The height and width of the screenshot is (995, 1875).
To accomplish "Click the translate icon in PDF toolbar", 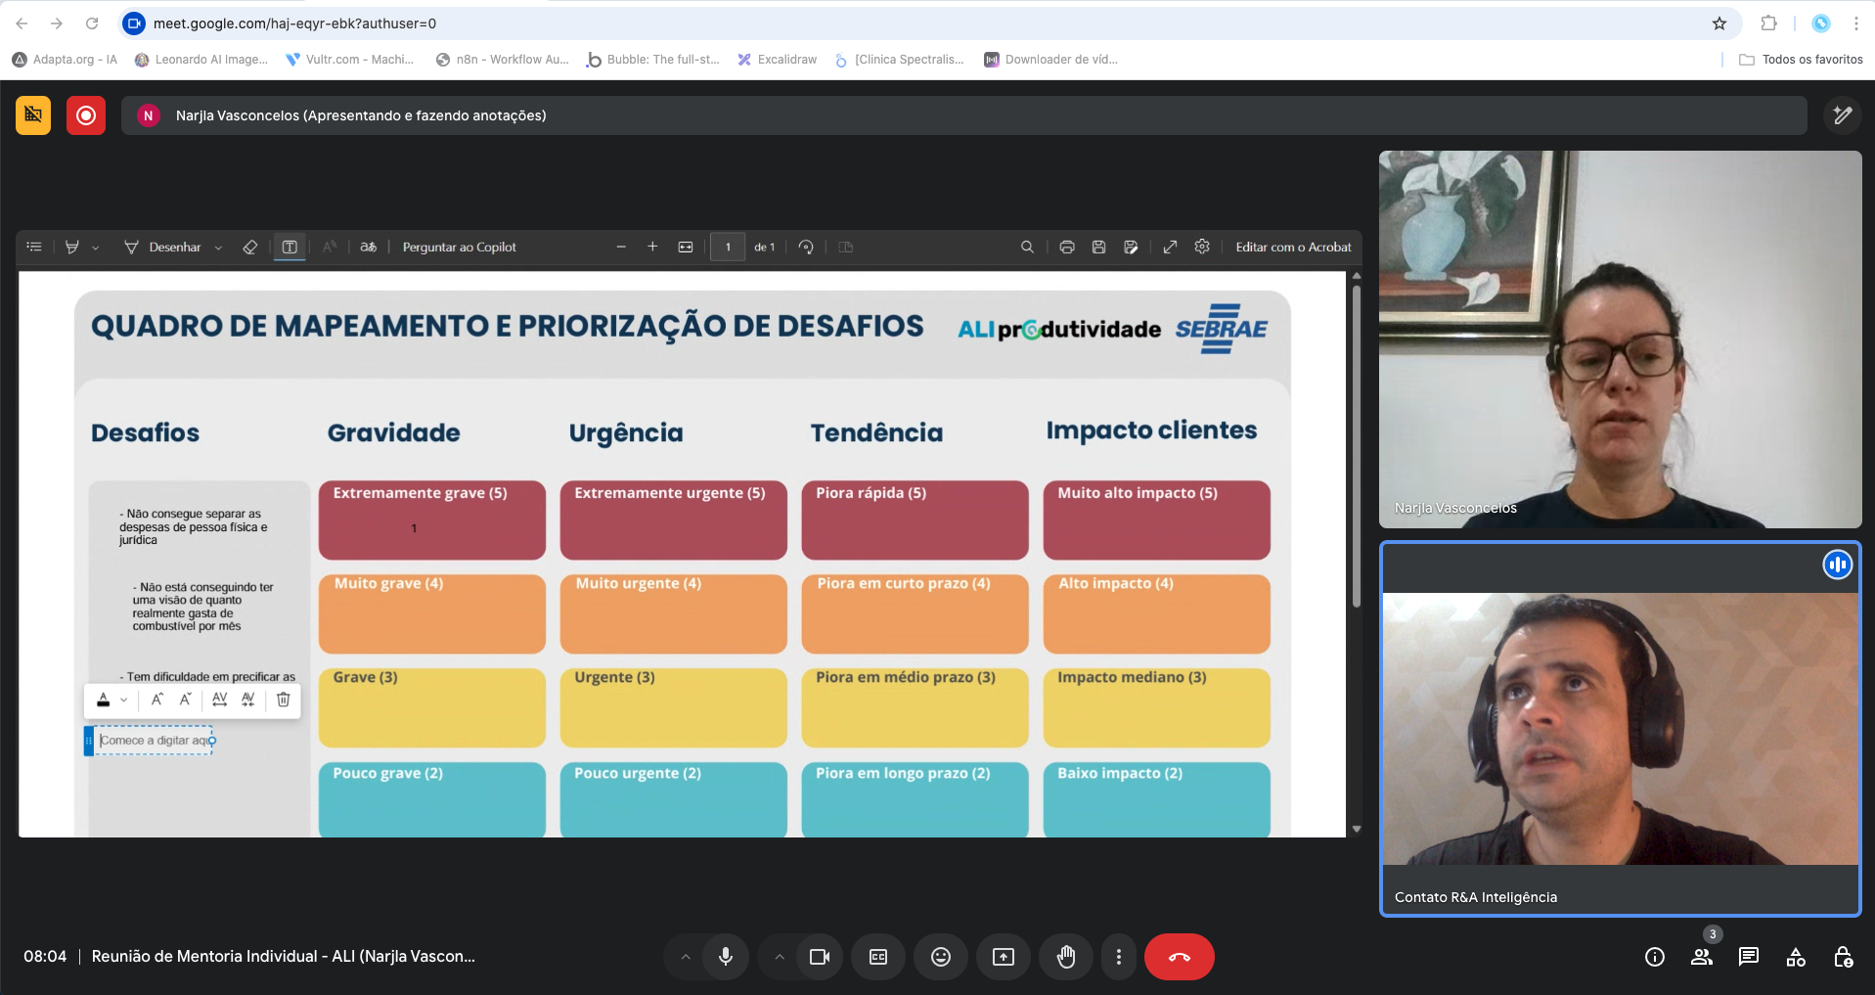I will pos(368,248).
